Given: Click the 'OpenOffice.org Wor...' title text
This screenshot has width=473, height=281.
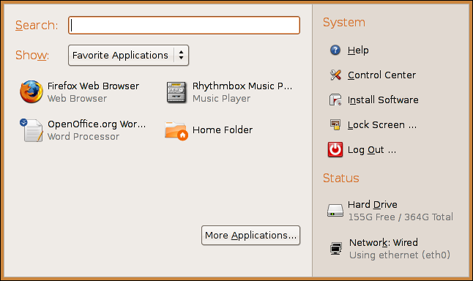Looking at the screenshot, I should (97, 124).
